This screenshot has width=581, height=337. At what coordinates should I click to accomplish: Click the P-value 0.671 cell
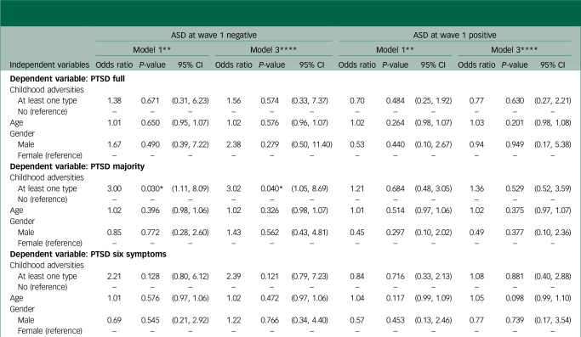tap(151, 101)
